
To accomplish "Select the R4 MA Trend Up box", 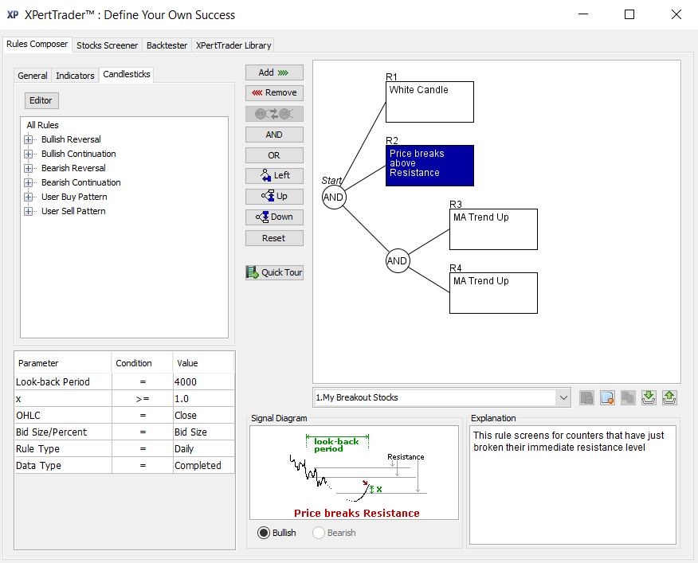I will tap(493, 293).
